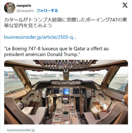
Task: Click the French quote about Boeing 747-8
Action: click(56, 52)
